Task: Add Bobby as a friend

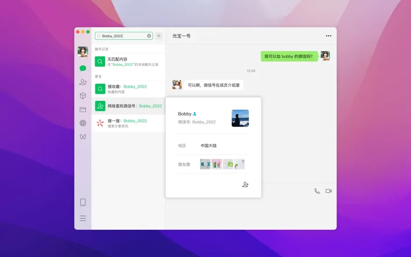Action: (245, 184)
